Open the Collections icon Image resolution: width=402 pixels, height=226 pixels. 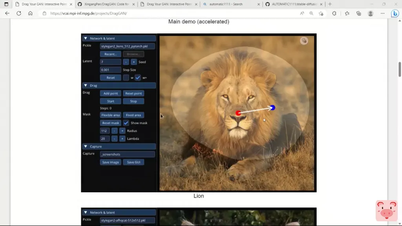(x=359, y=13)
